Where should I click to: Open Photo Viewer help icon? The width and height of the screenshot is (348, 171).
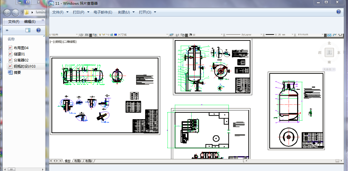pos(339,12)
